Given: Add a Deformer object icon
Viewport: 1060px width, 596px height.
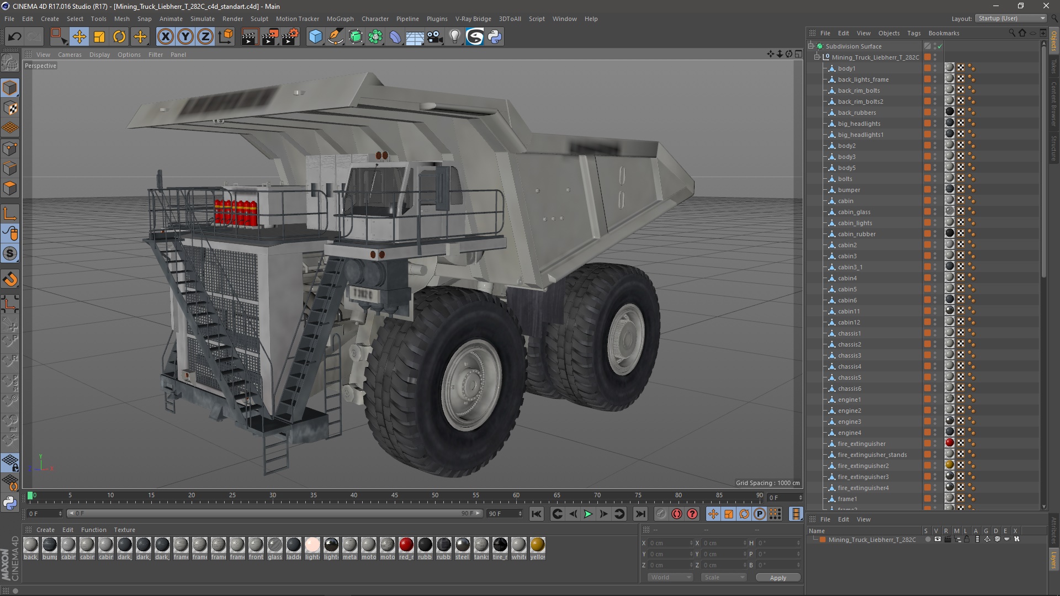Looking at the screenshot, I should pyautogui.click(x=395, y=37).
